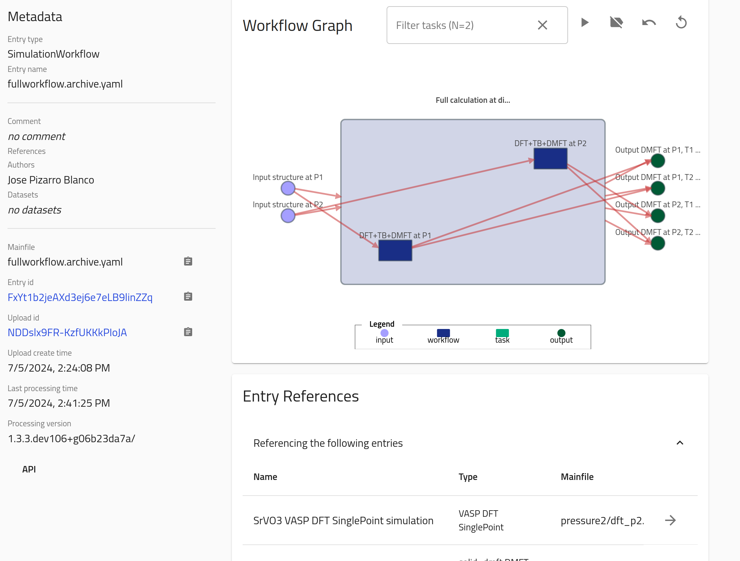Click upload create time 7/5/2024, 2:24:08 PM
This screenshot has height=561, width=740.
[x=59, y=368]
